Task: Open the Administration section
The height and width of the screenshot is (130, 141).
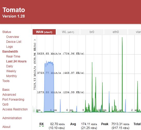Action: (12, 118)
